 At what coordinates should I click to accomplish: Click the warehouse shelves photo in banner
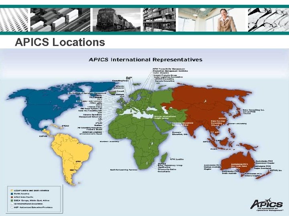click(159, 20)
